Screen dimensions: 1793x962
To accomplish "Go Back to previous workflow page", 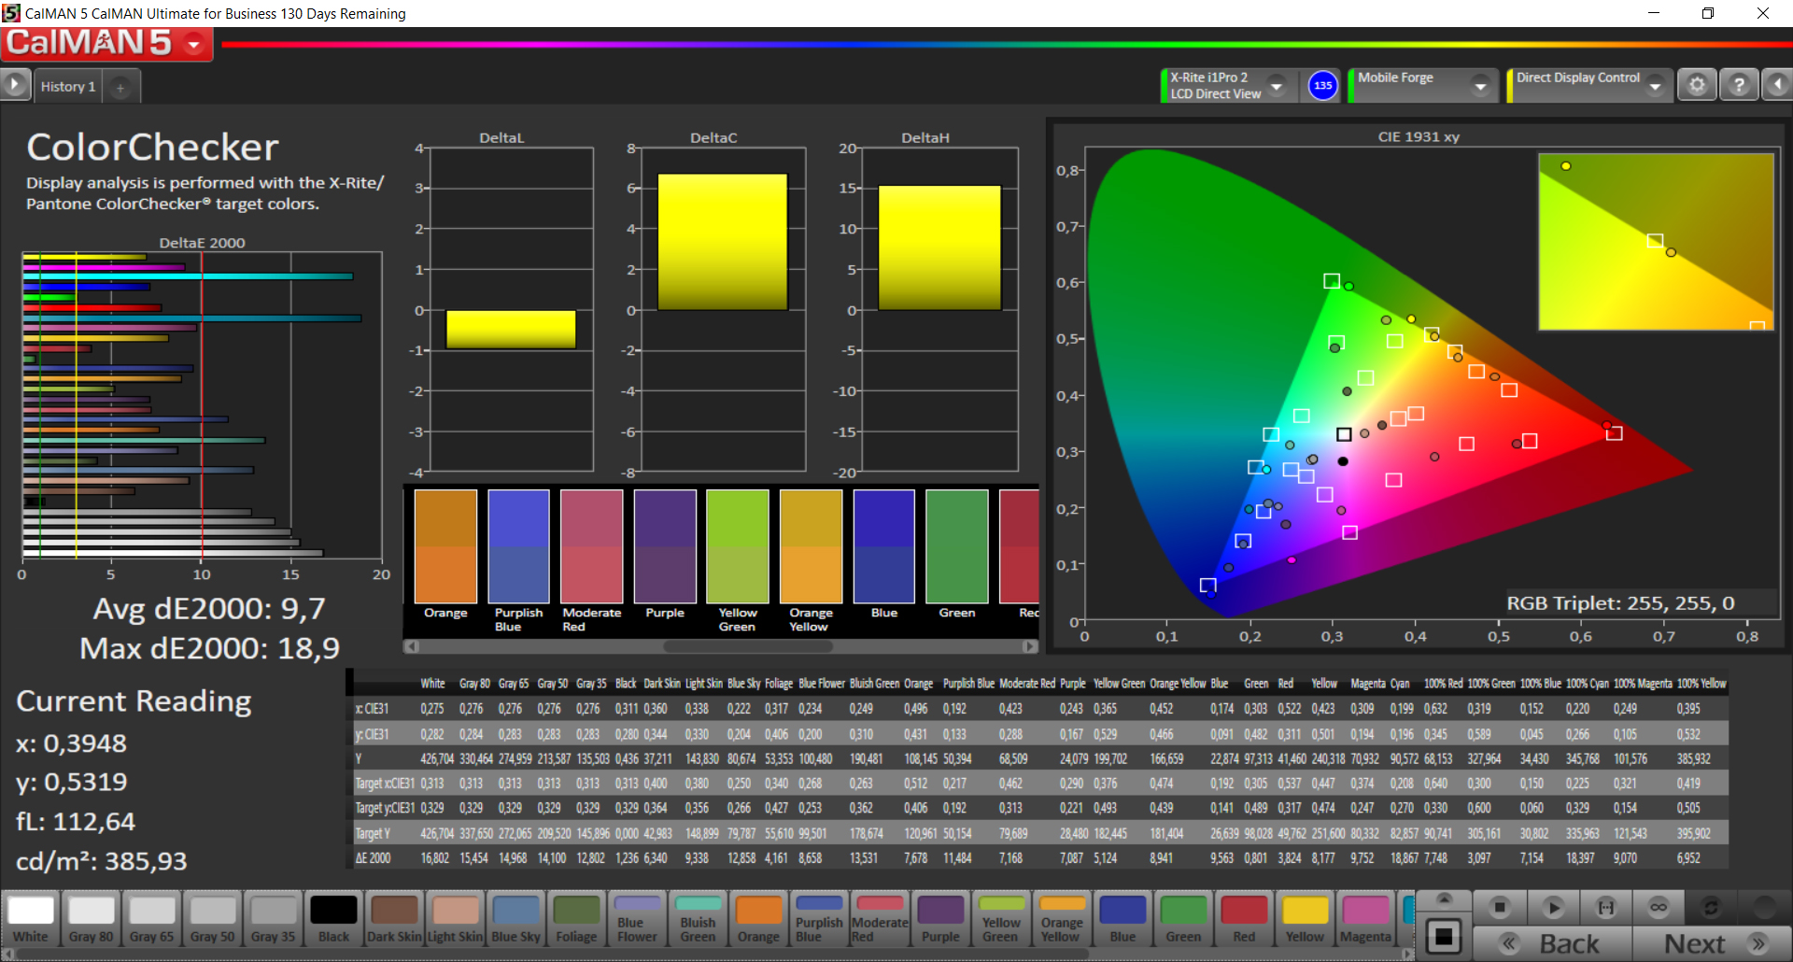I will (1552, 944).
